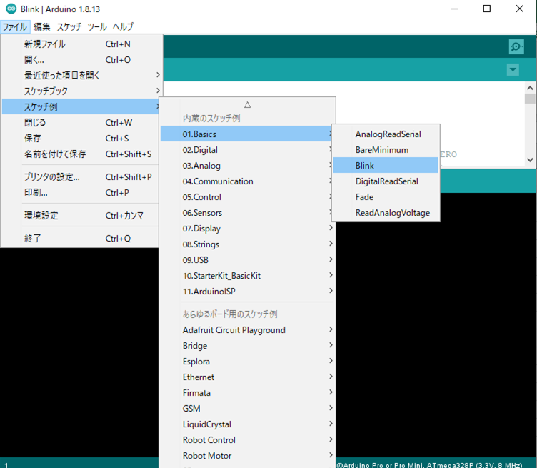
Task: Choose 閉じる from the file menu
Action: [81, 123]
